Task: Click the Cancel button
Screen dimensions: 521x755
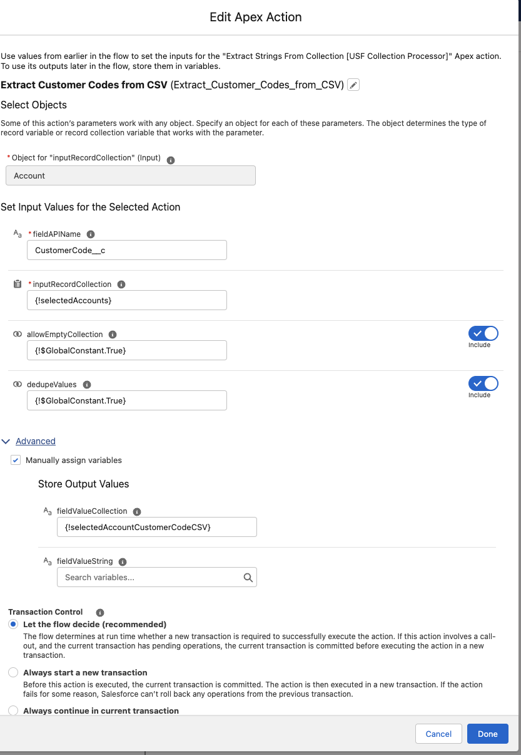Action: pyautogui.click(x=438, y=734)
